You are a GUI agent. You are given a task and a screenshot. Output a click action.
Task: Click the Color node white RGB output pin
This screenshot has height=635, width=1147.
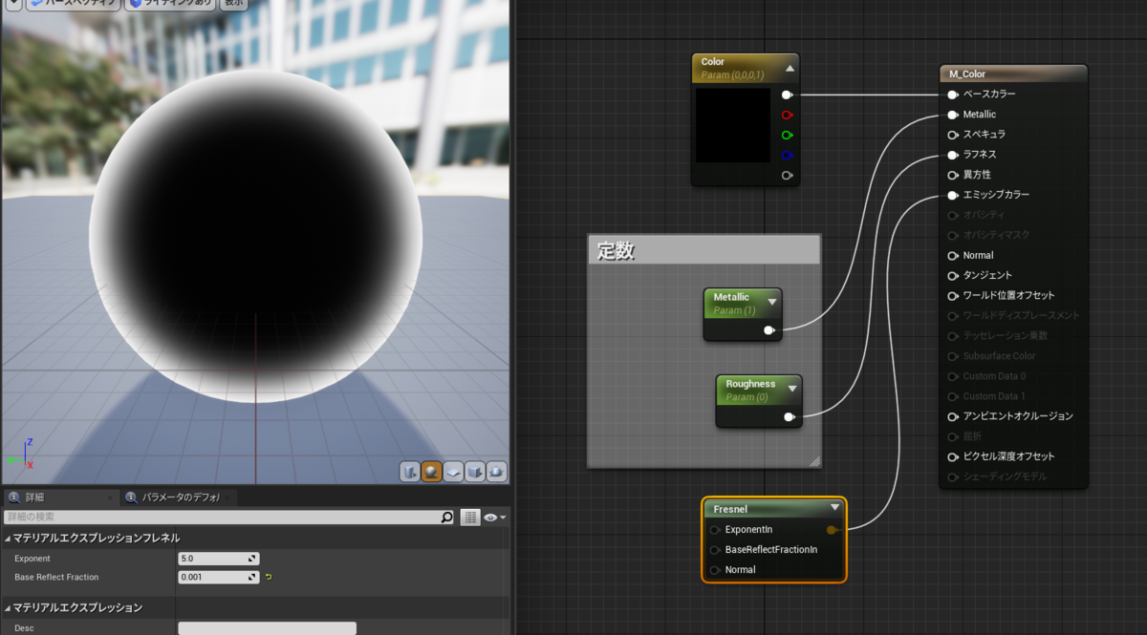[x=787, y=95]
